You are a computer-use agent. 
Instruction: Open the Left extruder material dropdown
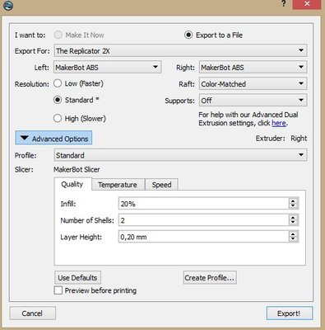tap(107, 67)
